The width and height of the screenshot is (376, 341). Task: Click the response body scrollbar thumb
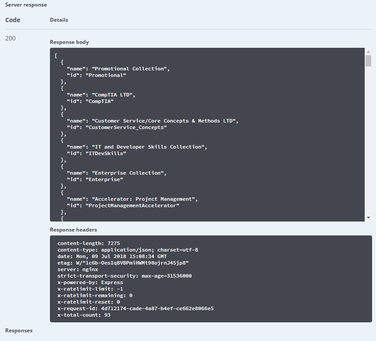tap(368, 60)
